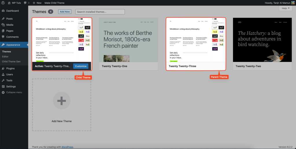The width and height of the screenshot is (296, 149).
Task: Click the Tools wrench icon
Action: (x=3, y=80)
